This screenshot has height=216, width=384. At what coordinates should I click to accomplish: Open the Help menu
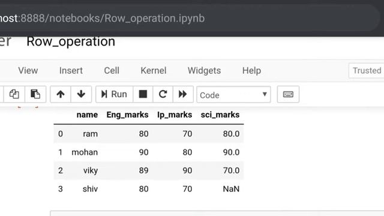[x=251, y=71]
